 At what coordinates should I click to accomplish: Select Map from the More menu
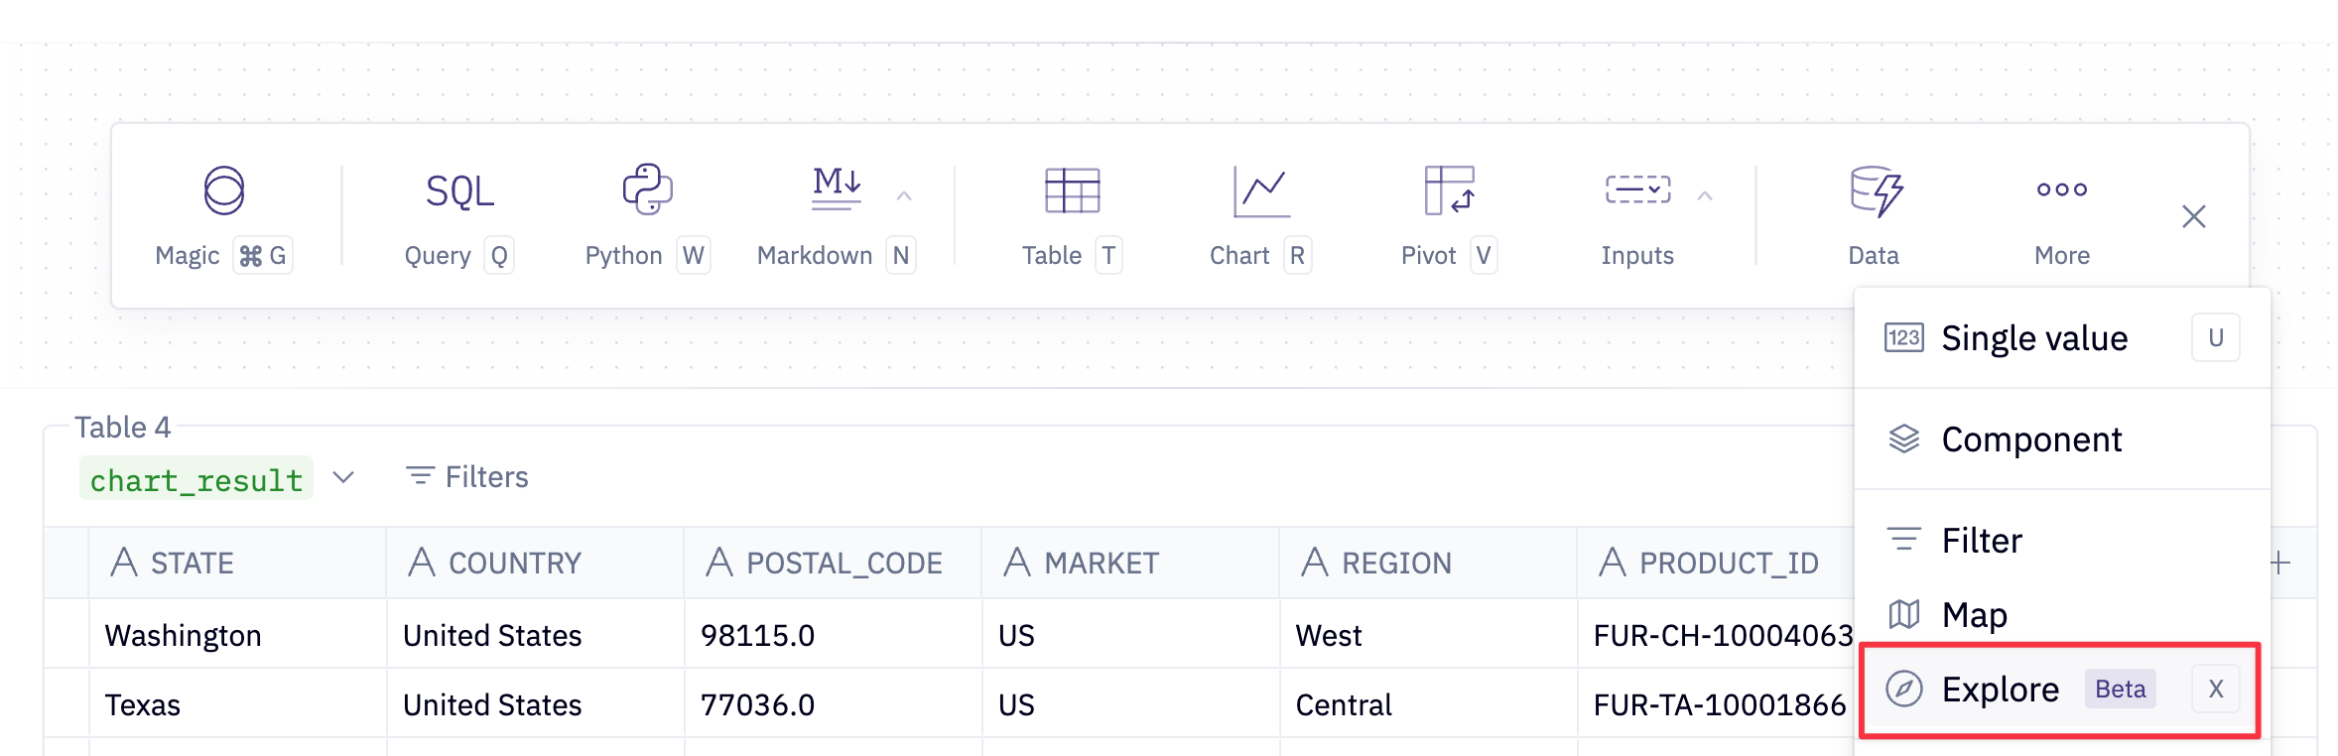1974,615
